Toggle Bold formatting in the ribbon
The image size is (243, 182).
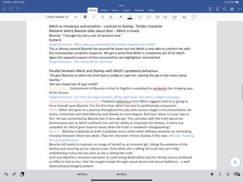pyautogui.click(x=85, y=17)
